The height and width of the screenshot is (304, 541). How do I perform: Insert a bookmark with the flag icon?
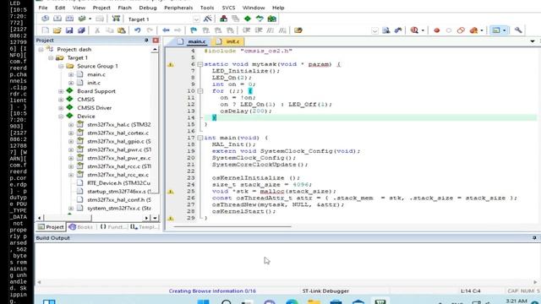[x=194, y=30]
